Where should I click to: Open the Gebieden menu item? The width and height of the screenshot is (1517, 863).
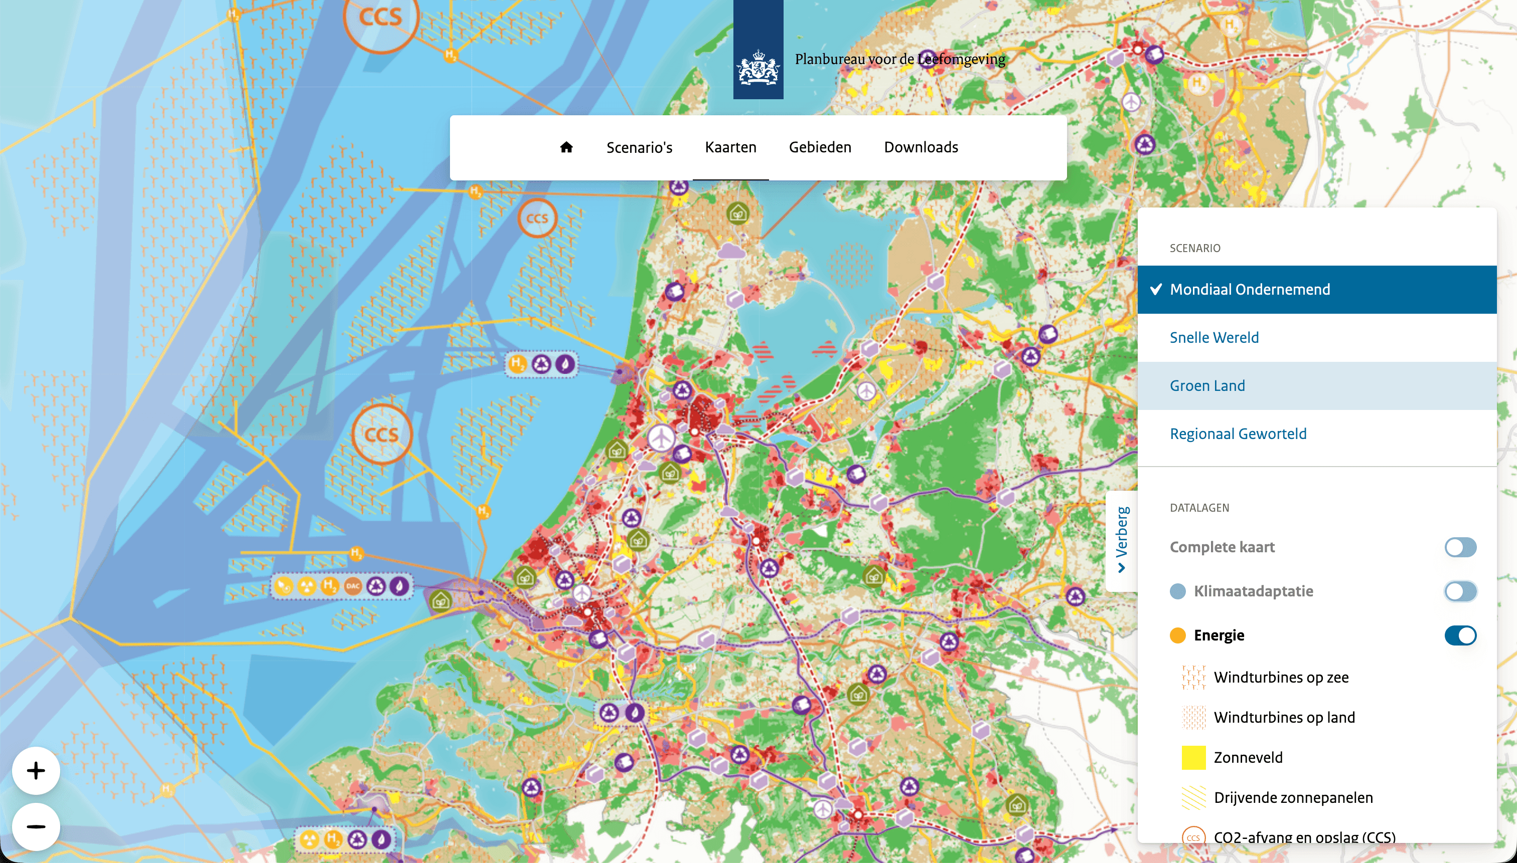coord(820,147)
